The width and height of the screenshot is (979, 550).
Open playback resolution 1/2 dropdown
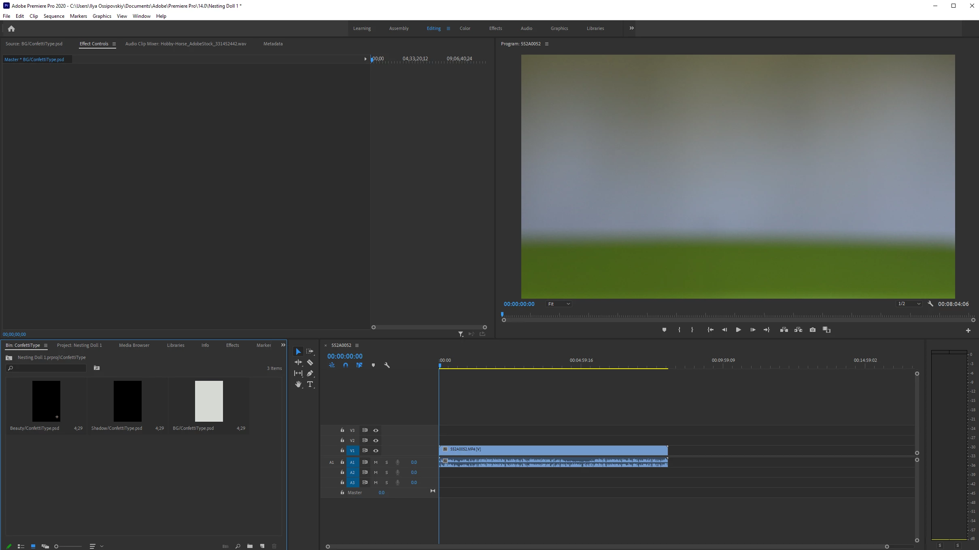pos(909,304)
